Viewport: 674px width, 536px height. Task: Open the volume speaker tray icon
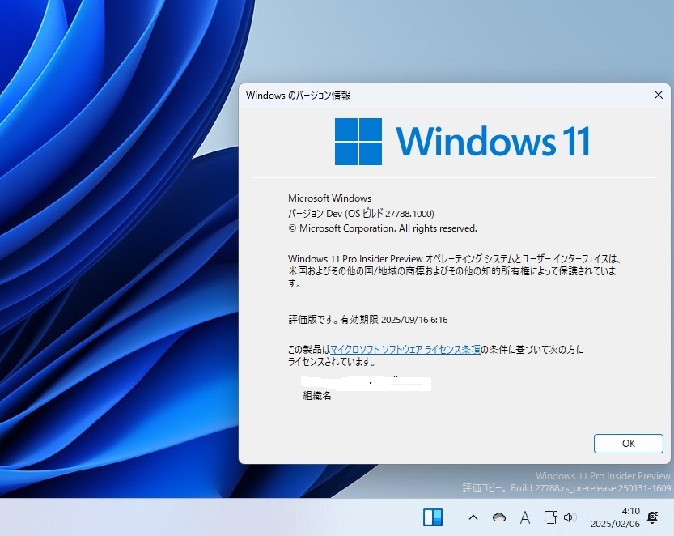pos(570,517)
